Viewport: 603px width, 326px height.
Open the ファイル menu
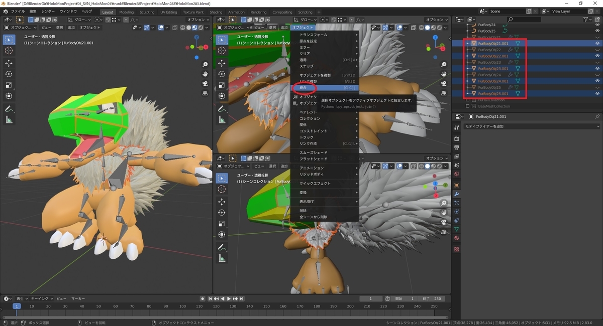[18, 11]
